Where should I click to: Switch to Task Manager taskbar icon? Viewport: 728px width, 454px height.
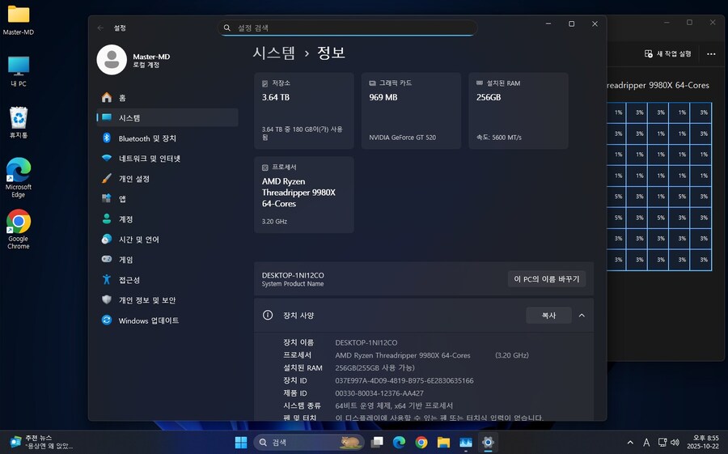pyautogui.click(x=466, y=443)
